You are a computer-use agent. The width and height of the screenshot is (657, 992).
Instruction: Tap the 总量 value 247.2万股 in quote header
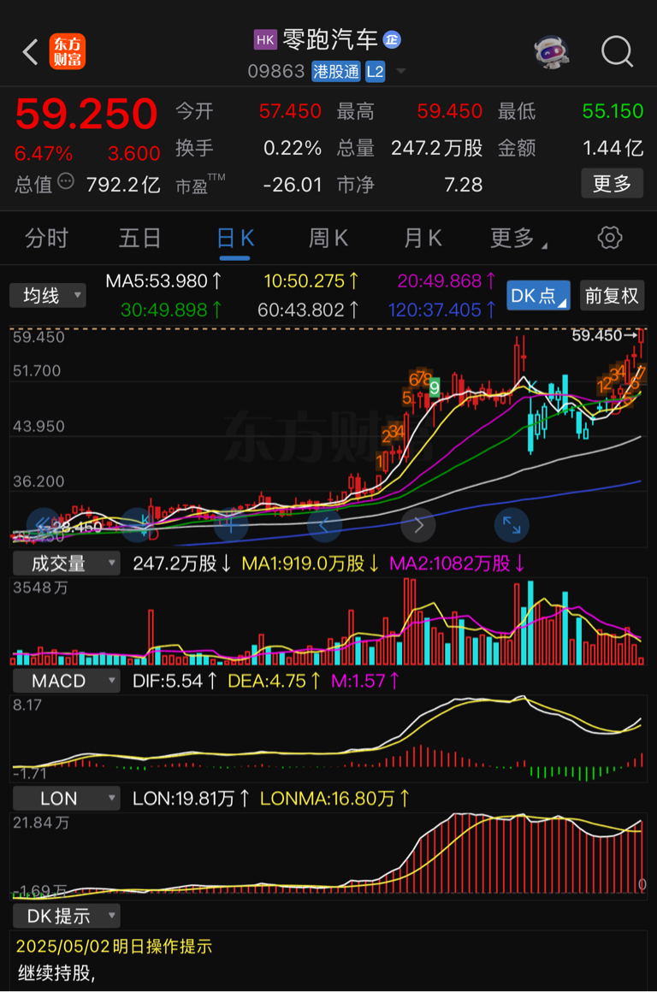[x=437, y=148]
